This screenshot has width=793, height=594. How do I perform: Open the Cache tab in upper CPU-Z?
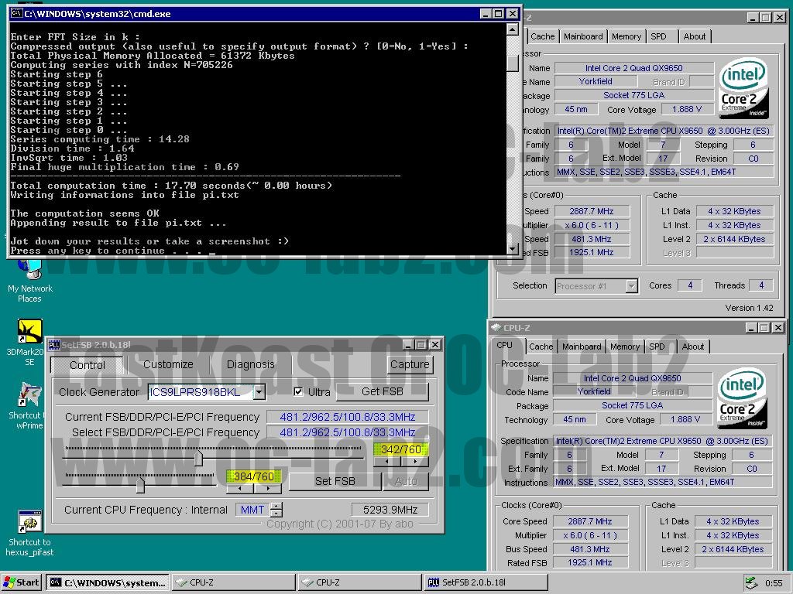pyautogui.click(x=543, y=36)
